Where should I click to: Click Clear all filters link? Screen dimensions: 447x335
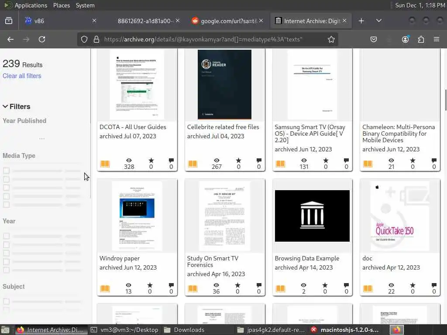click(22, 76)
